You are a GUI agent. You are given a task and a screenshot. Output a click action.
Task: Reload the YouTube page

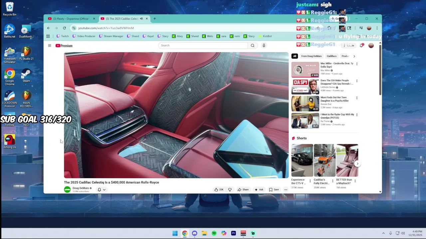click(x=64, y=28)
